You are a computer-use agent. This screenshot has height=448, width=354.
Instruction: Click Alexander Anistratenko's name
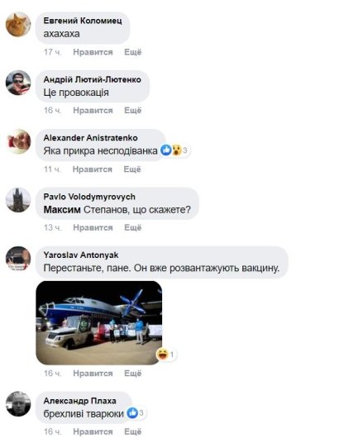(90, 138)
